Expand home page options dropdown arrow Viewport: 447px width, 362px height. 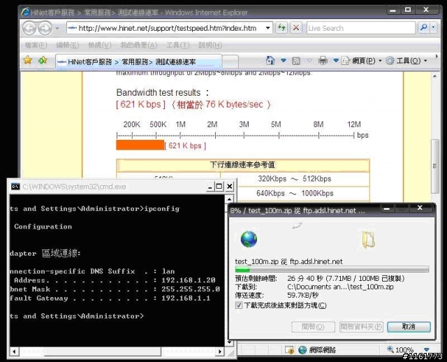[x=284, y=61]
